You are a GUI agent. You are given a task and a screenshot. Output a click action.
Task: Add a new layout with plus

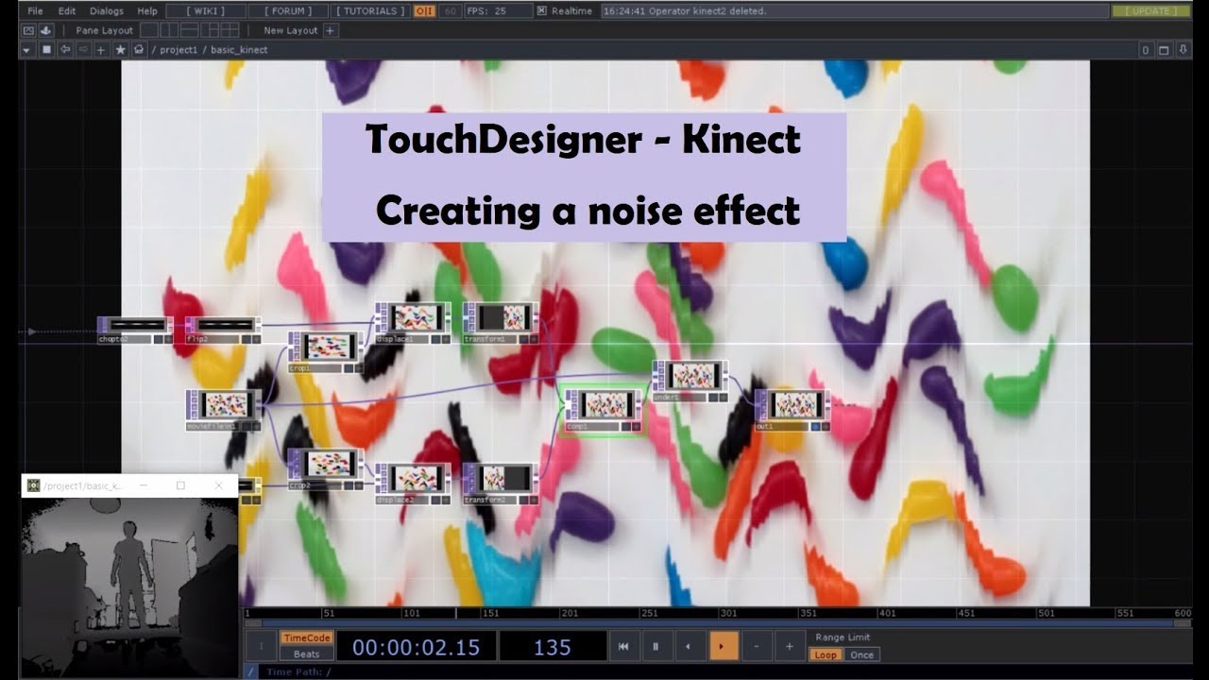coord(330,30)
